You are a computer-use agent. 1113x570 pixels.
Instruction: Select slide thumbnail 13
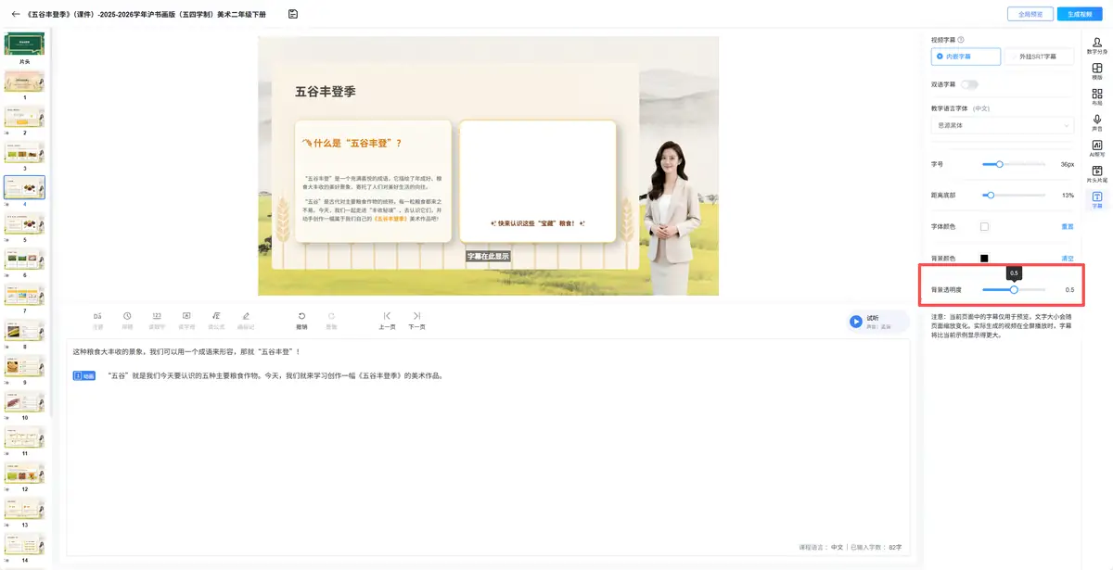pyautogui.click(x=24, y=509)
